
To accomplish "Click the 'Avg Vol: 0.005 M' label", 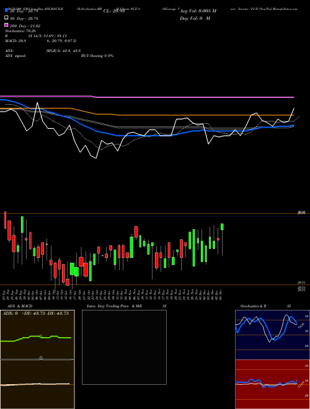I will [x=198, y=11].
